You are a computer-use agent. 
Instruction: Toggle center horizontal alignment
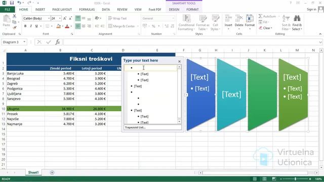(84, 26)
